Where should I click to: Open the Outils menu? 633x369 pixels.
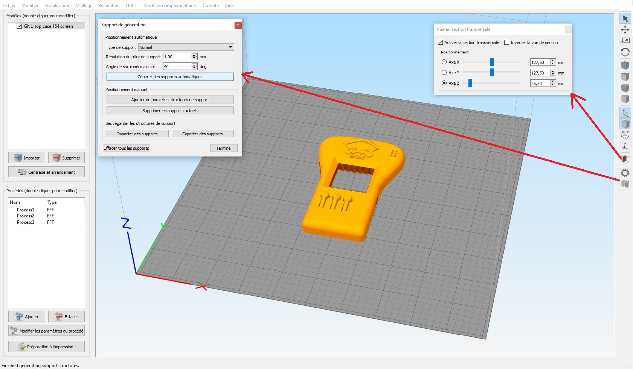click(x=131, y=6)
